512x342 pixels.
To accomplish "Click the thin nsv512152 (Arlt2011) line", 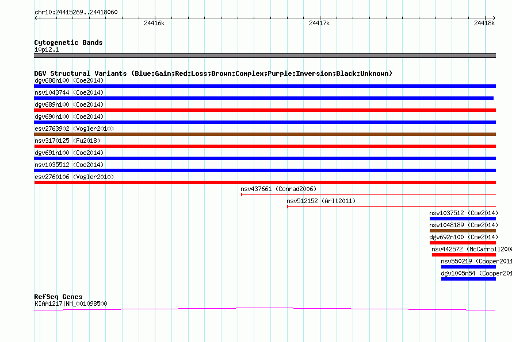I will [392, 207].
